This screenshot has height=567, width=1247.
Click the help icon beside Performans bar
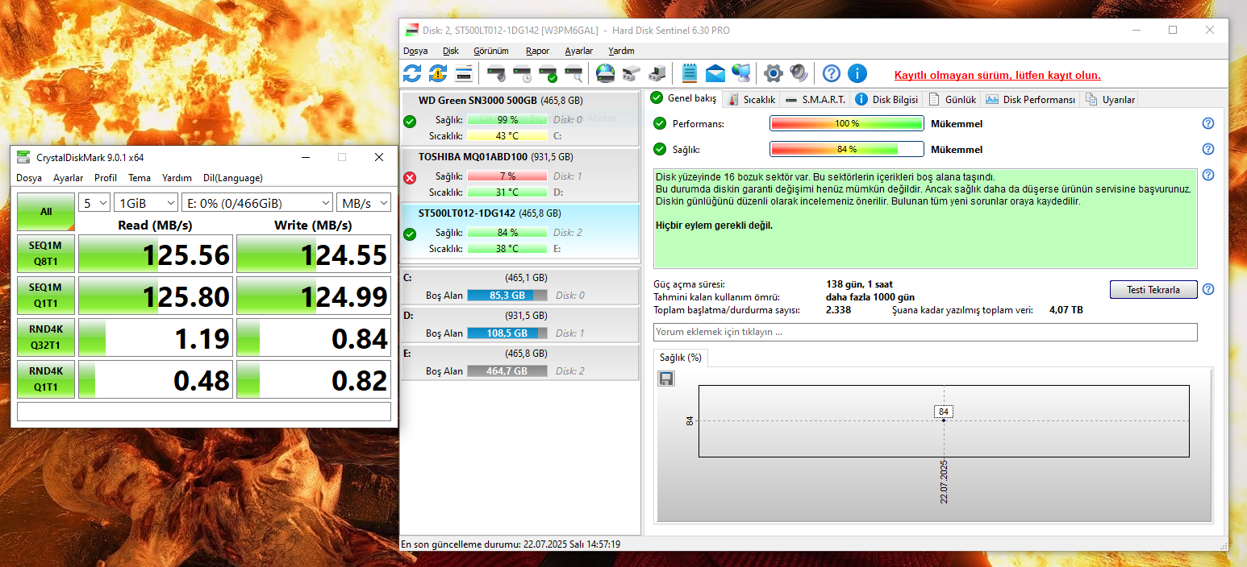[x=1208, y=123]
